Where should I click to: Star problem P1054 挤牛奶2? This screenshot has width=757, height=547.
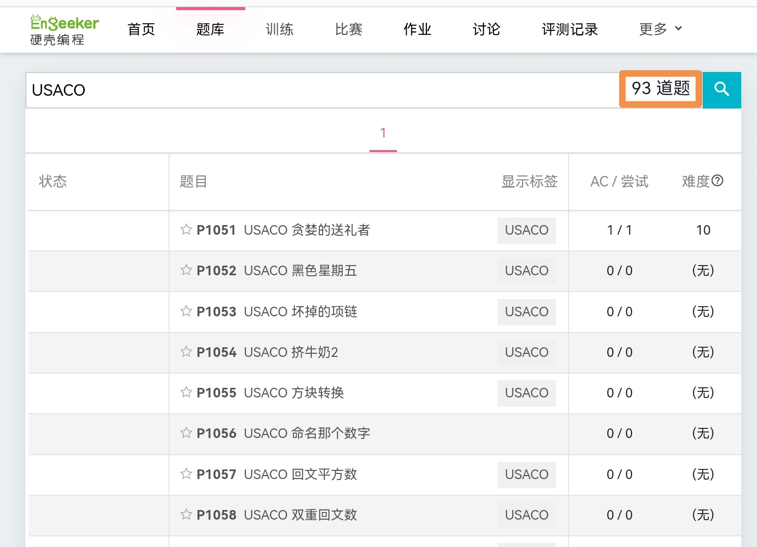[186, 352]
